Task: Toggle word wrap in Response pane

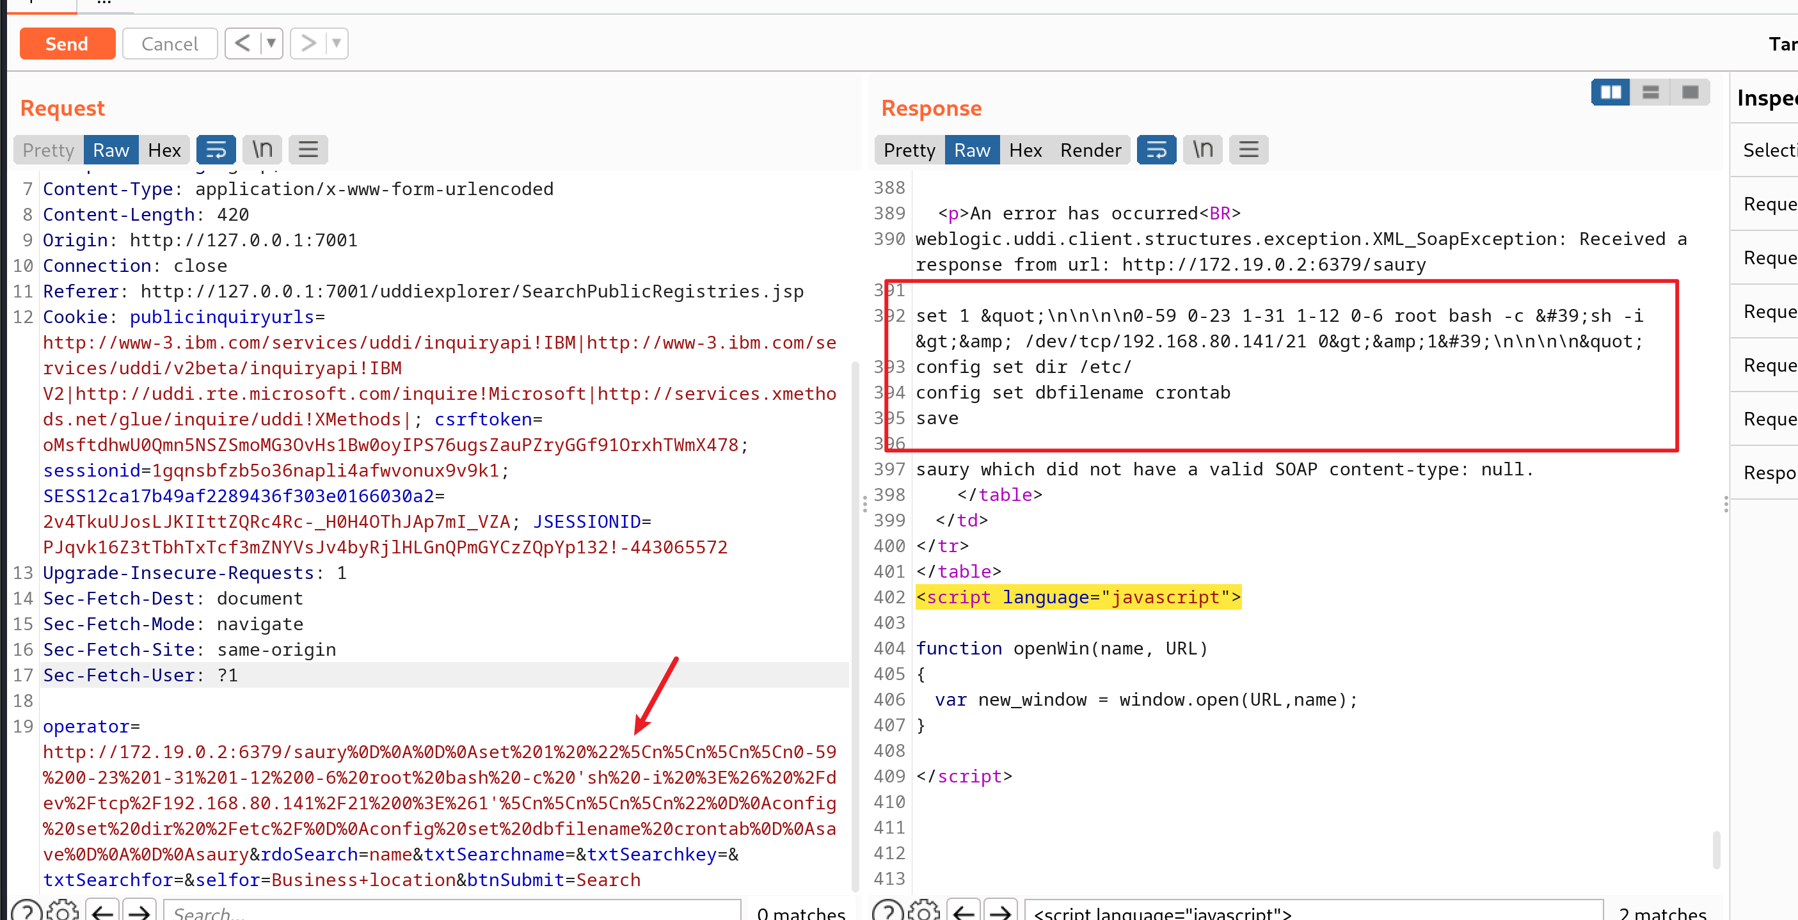Action: [1157, 150]
